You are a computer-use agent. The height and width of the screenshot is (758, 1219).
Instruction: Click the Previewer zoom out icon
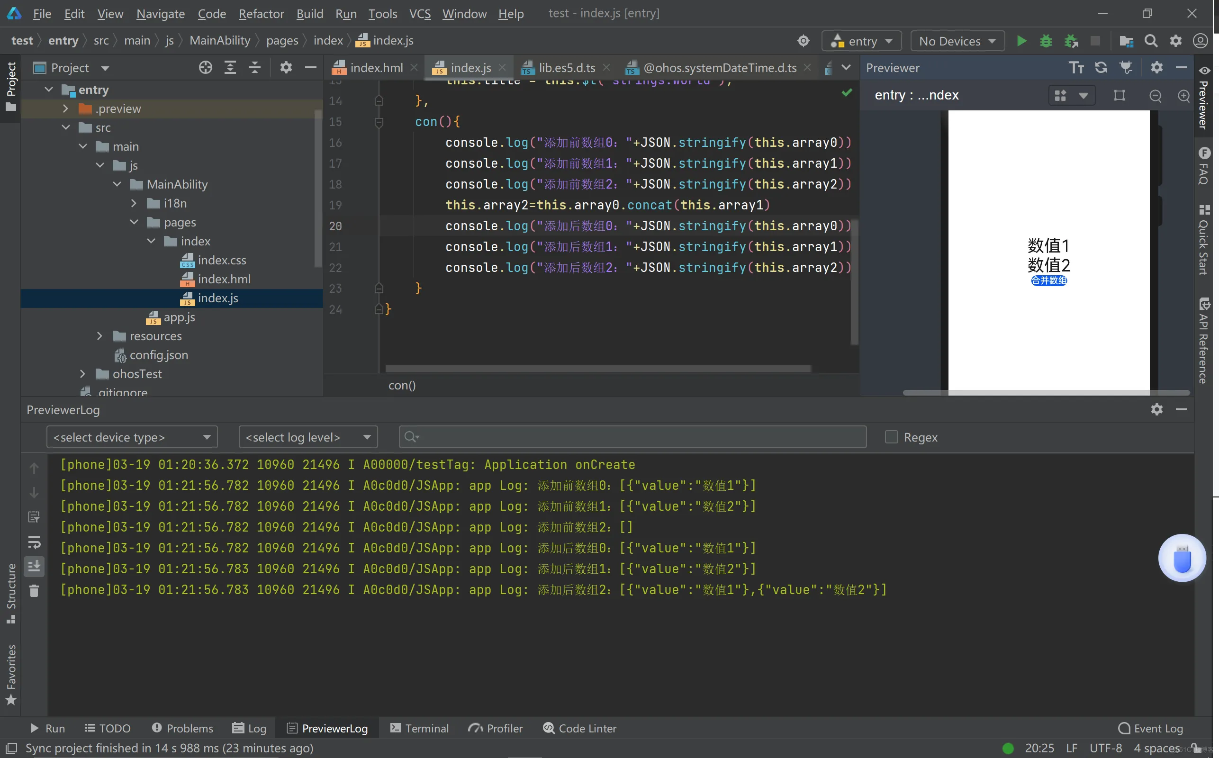coord(1156,96)
